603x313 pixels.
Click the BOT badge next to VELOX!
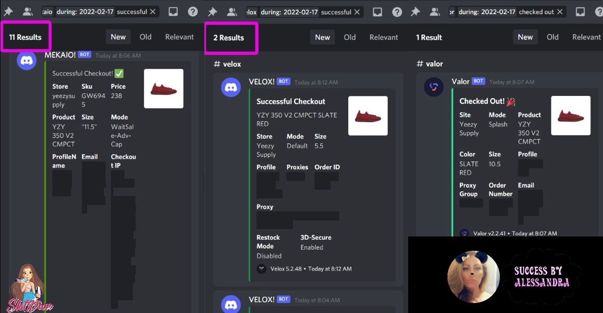coord(283,81)
